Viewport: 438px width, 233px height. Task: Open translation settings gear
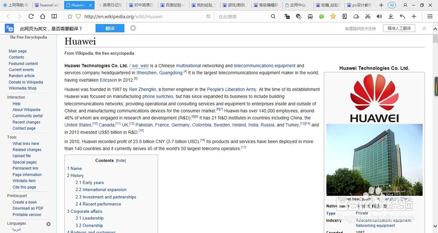(133, 28)
